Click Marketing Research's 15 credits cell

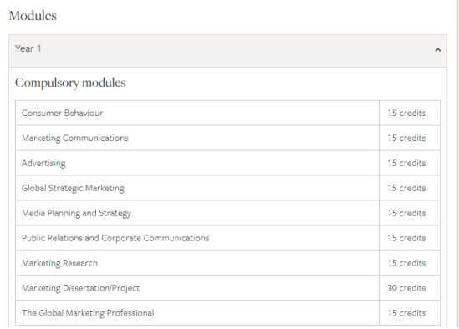(410, 263)
